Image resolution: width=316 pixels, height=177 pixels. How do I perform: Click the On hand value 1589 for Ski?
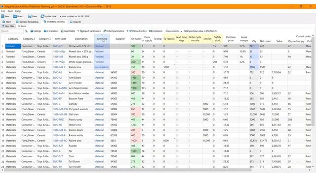pyautogui.click(x=136, y=151)
